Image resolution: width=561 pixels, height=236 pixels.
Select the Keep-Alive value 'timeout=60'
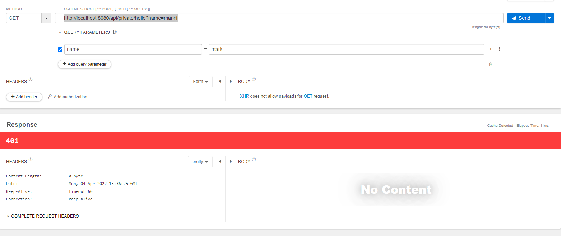pos(80,191)
